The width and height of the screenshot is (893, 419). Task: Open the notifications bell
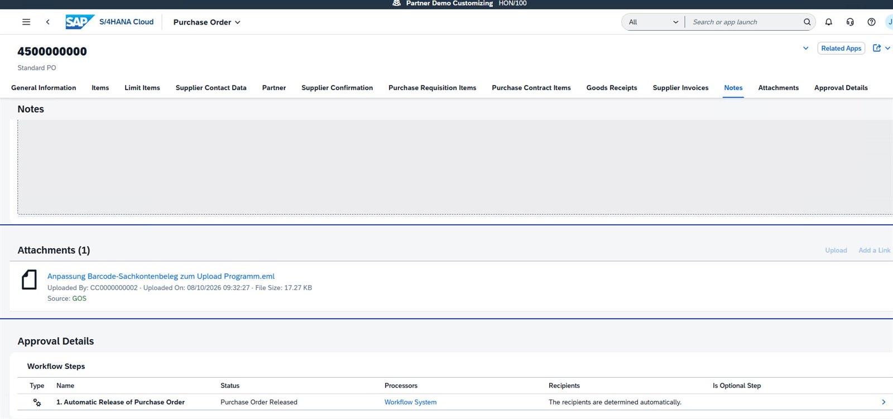tap(829, 22)
